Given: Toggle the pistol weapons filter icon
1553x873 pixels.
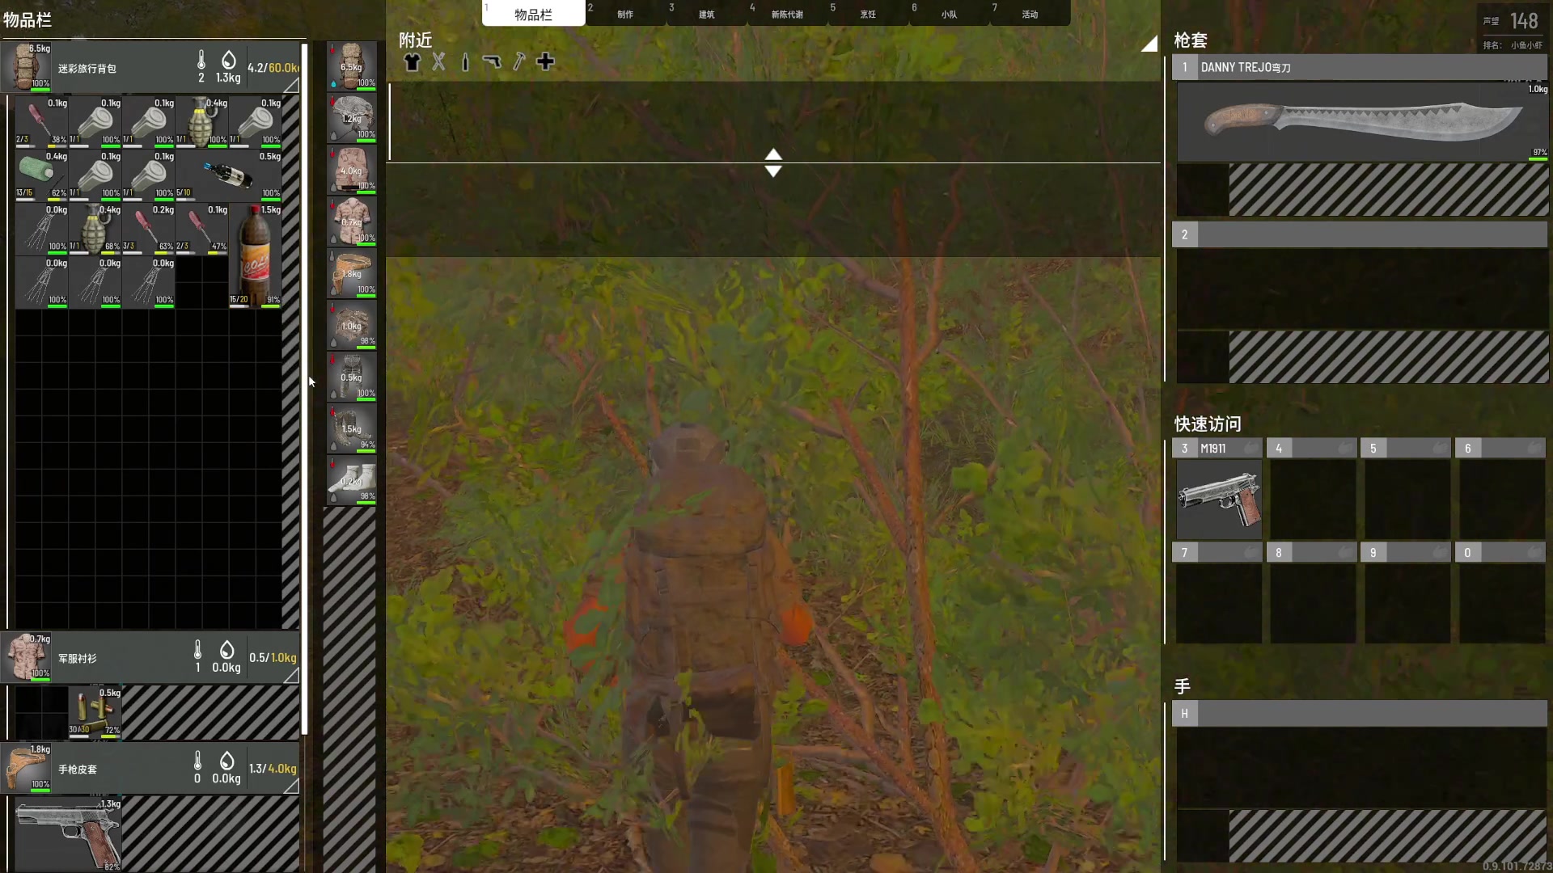Looking at the screenshot, I should [x=492, y=62].
